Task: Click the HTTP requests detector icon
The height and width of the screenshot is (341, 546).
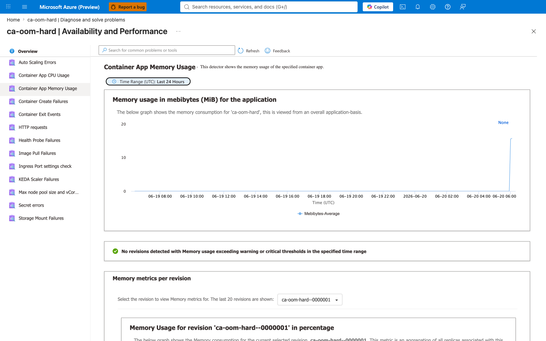Action: pyautogui.click(x=12, y=127)
